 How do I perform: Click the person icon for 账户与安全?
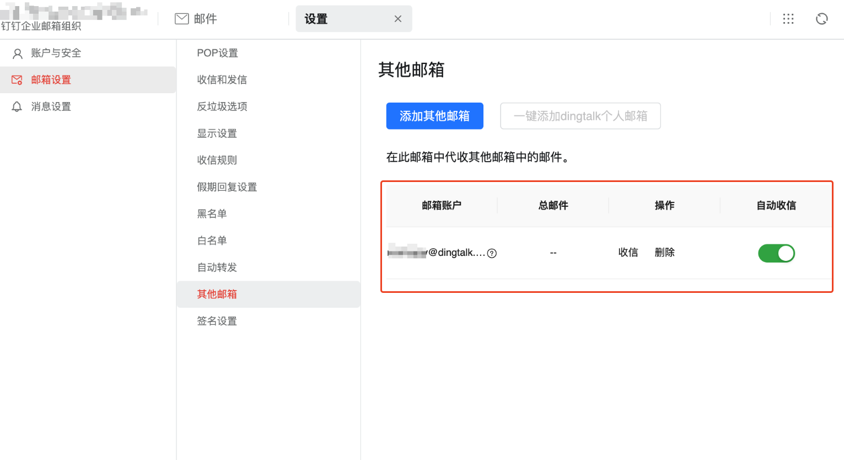[18, 54]
